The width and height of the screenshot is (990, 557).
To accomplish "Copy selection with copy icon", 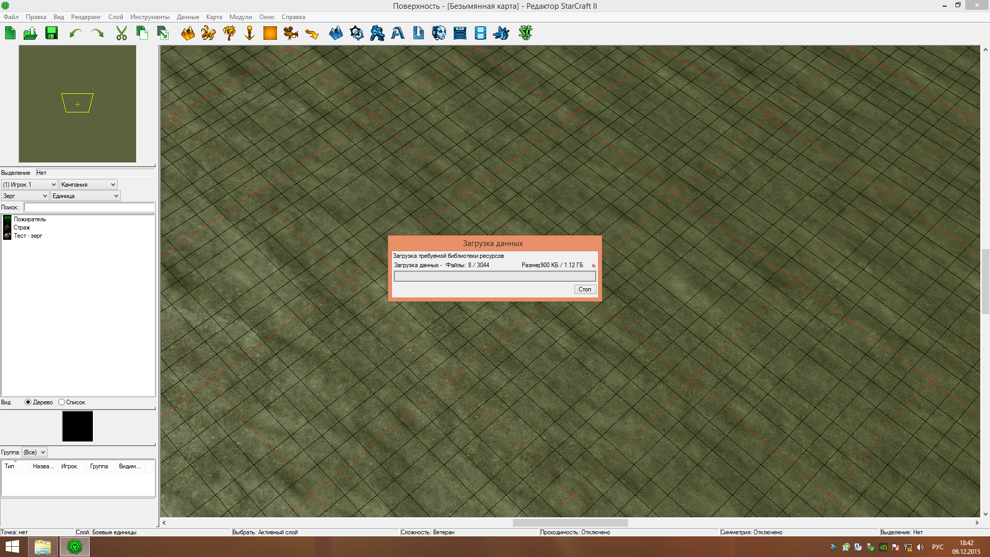I will click(x=142, y=34).
